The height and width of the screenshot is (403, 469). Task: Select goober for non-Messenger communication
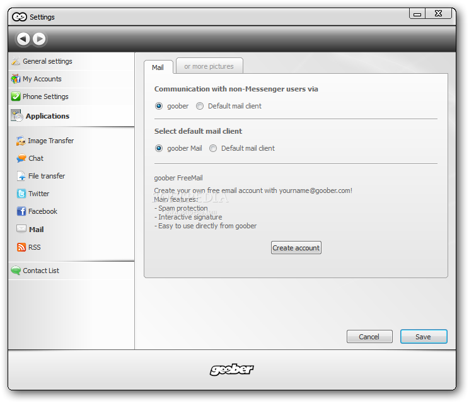(159, 106)
